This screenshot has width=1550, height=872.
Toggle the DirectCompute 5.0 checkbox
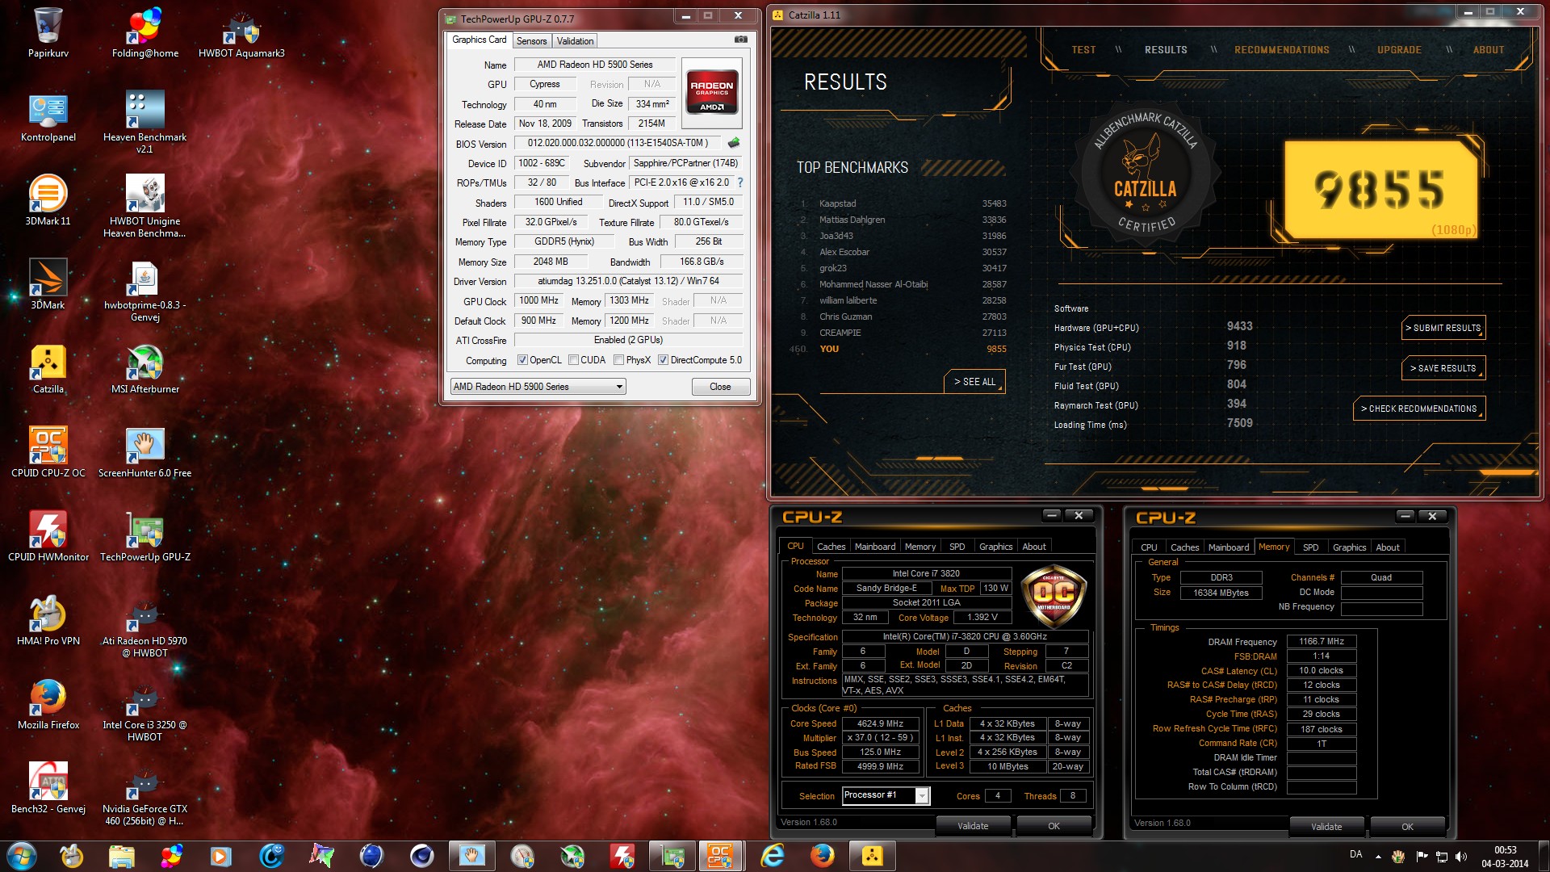point(663,360)
